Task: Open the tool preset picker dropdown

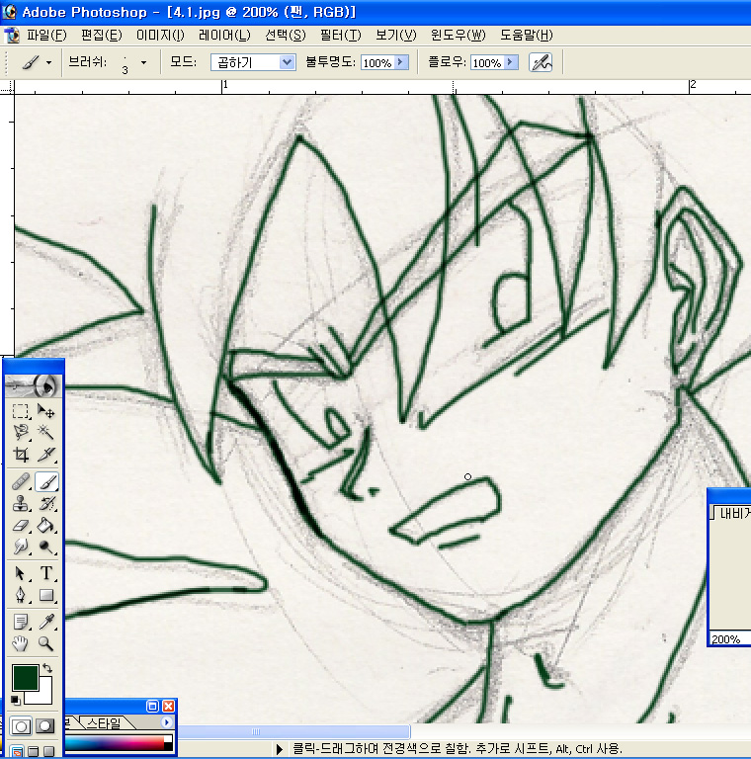Action: point(48,63)
